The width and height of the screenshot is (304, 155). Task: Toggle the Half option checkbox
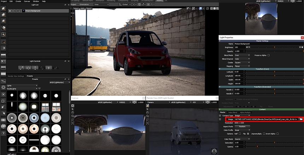point(240,134)
